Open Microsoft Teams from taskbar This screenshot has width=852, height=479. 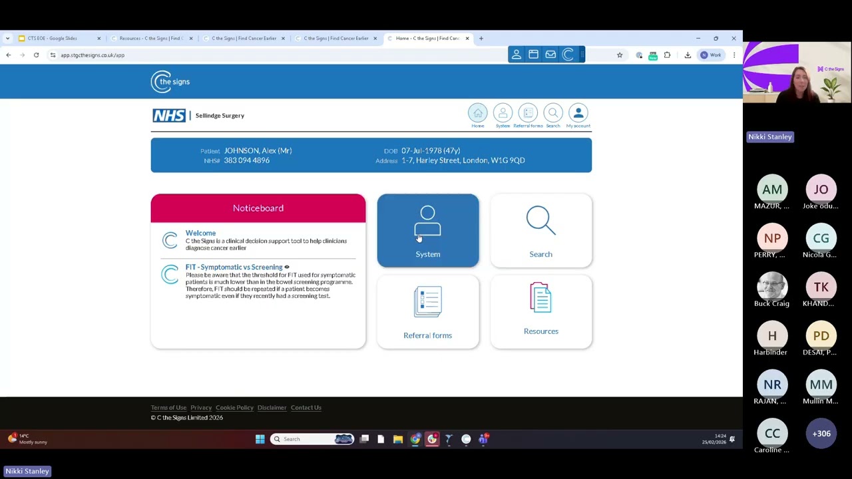(483, 439)
